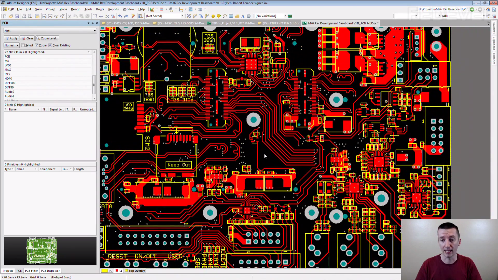Click the Clear filter funnel icon

tap(113, 16)
